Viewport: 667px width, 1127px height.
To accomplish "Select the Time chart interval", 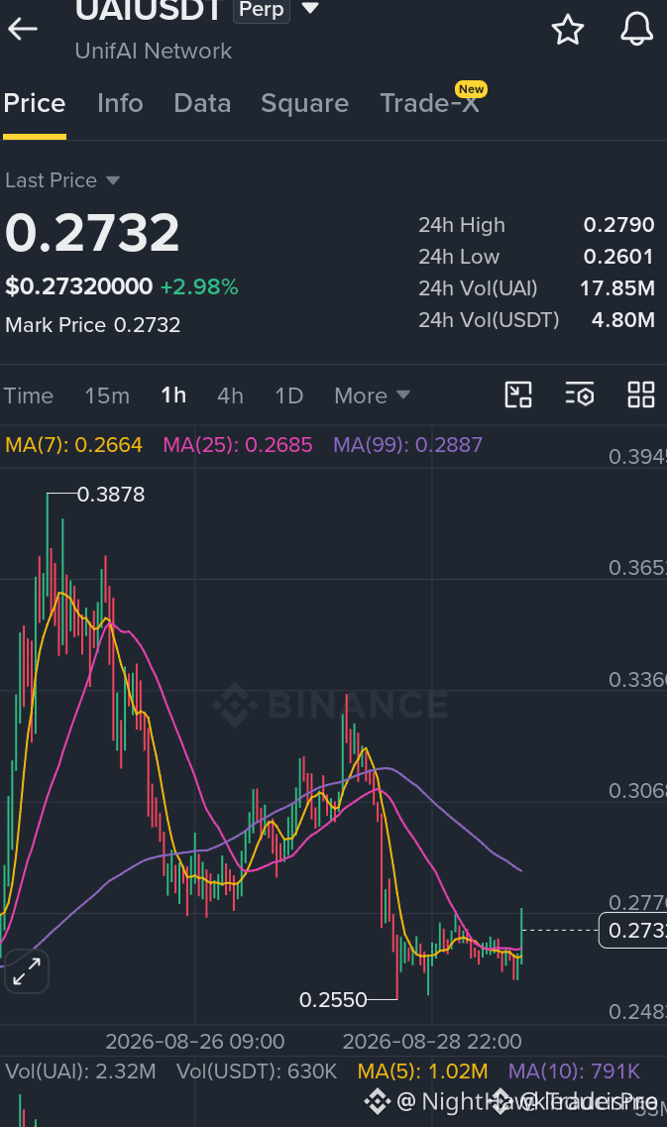I will click(29, 396).
